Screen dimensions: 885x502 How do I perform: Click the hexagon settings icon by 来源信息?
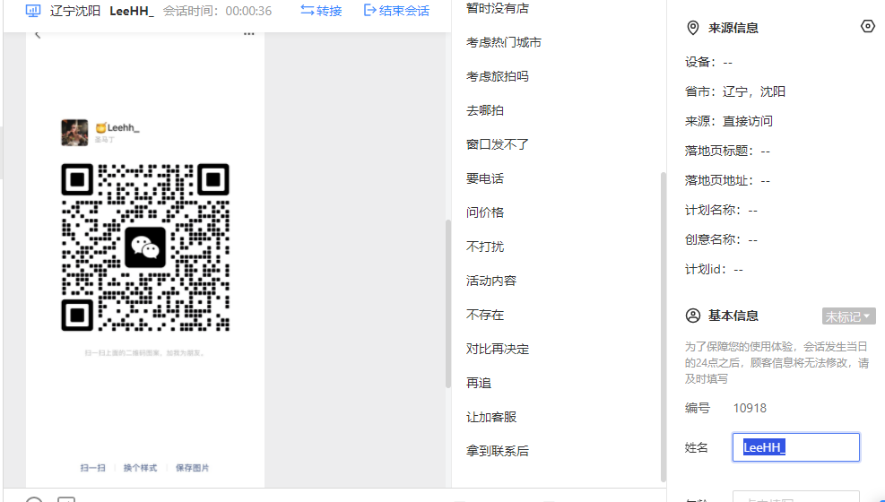pyautogui.click(x=867, y=27)
